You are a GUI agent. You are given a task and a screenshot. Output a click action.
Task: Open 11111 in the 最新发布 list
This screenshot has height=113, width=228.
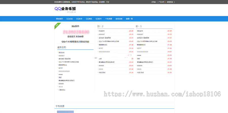[x=61, y=87]
